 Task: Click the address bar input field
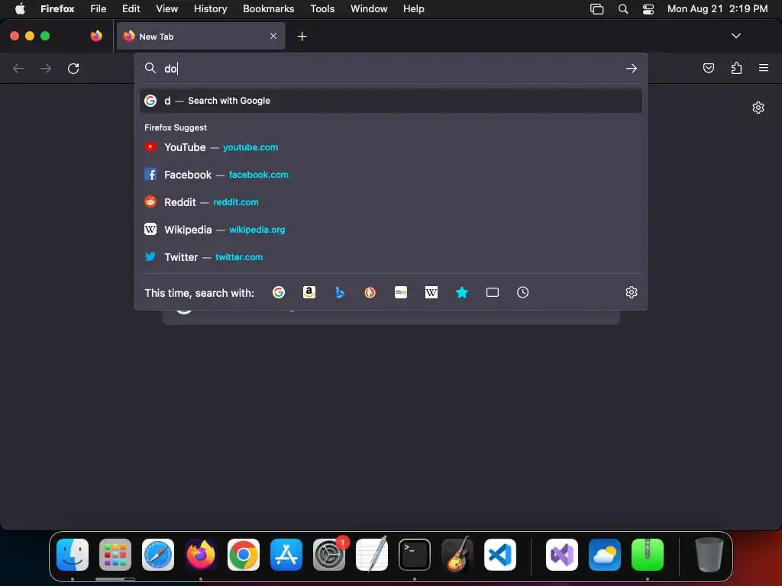[x=391, y=68]
